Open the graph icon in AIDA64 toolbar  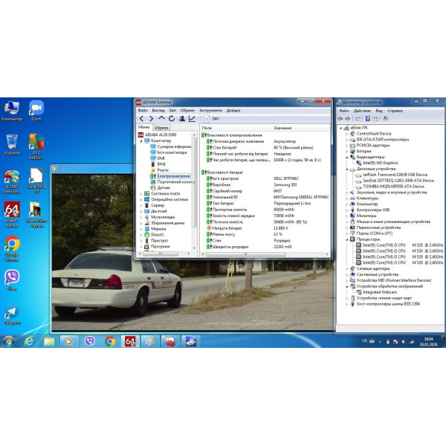[192, 119]
